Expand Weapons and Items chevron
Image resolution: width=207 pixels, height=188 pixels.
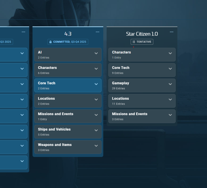(x=96, y=146)
